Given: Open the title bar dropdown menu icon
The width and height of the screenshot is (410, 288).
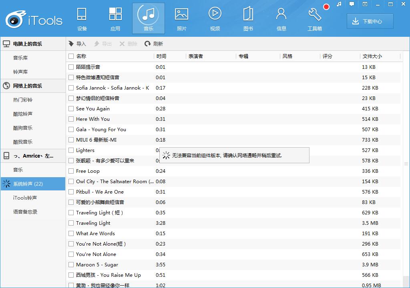Looking at the screenshot, I should point(365,4).
